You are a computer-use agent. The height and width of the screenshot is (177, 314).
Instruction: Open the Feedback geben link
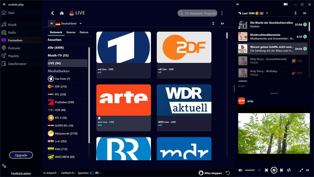(x=21, y=173)
